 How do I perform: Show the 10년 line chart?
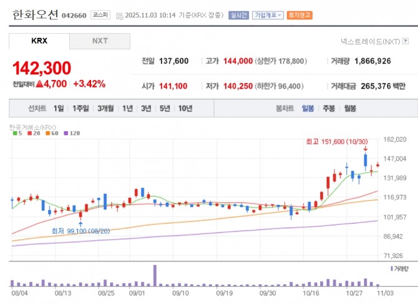(x=185, y=108)
